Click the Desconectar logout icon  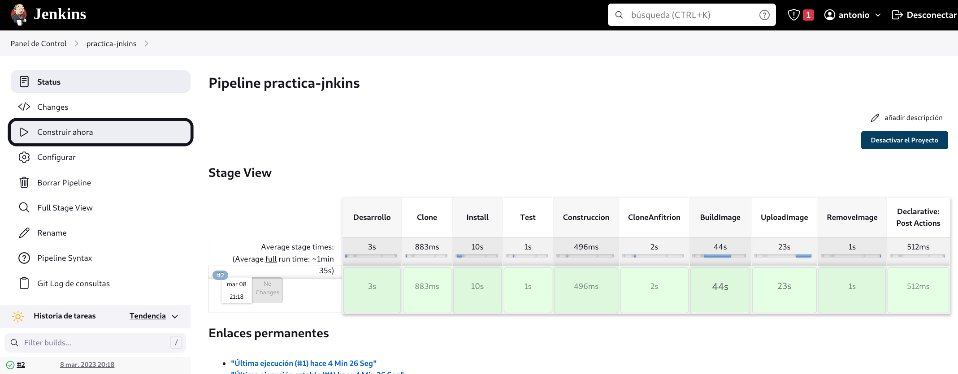coord(897,15)
